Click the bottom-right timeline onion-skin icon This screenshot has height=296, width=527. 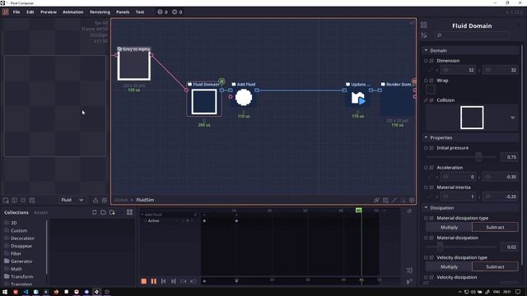click(409, 281)
